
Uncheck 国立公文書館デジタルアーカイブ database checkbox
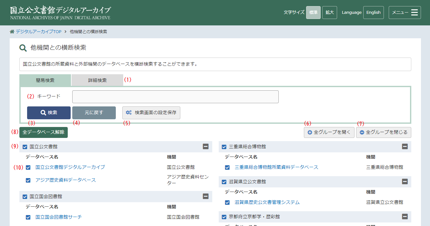[28, 167]
